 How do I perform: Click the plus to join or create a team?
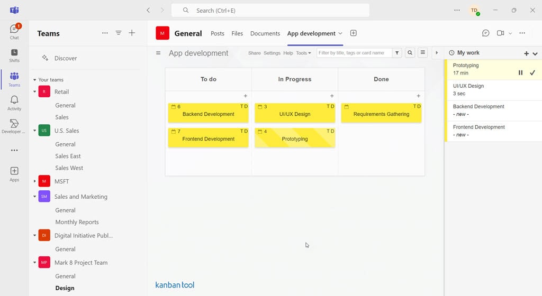click(132, 33)
